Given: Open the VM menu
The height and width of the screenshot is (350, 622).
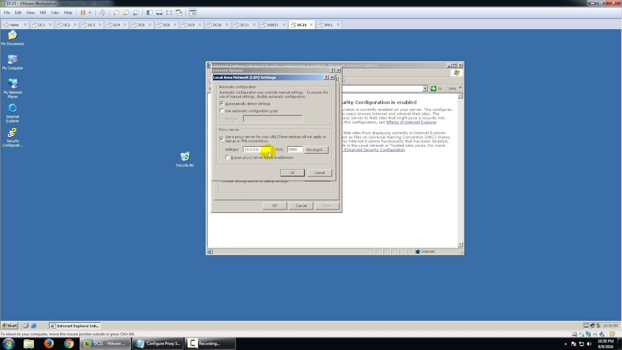Looking at the screenshot, I should pyautogui.click(x=42, y=13).
